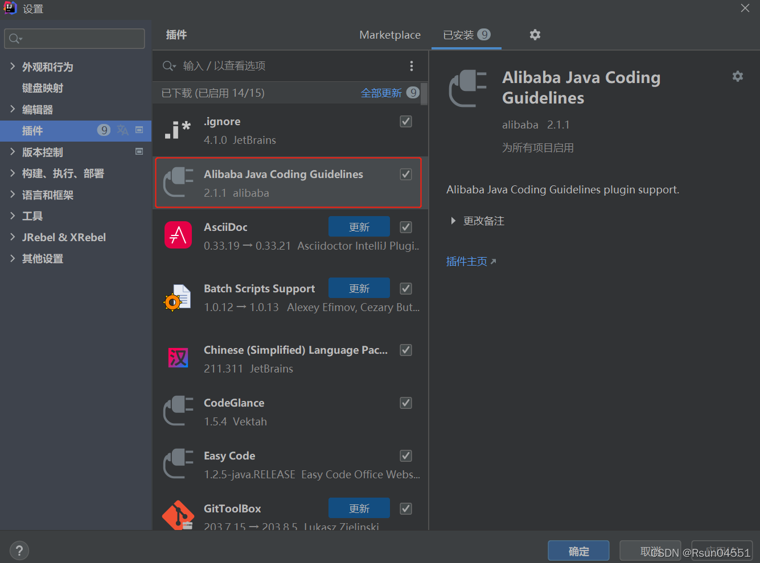
Task: Click the plugin list scrollbar thumb
Action: tap(424, 94)
